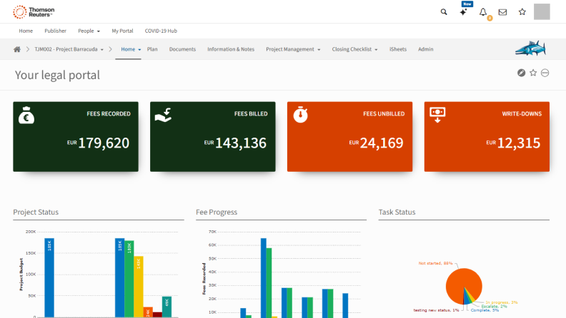Click the Fees Unbilled orange tile
The image size is (566, 318).
[349, 136]
